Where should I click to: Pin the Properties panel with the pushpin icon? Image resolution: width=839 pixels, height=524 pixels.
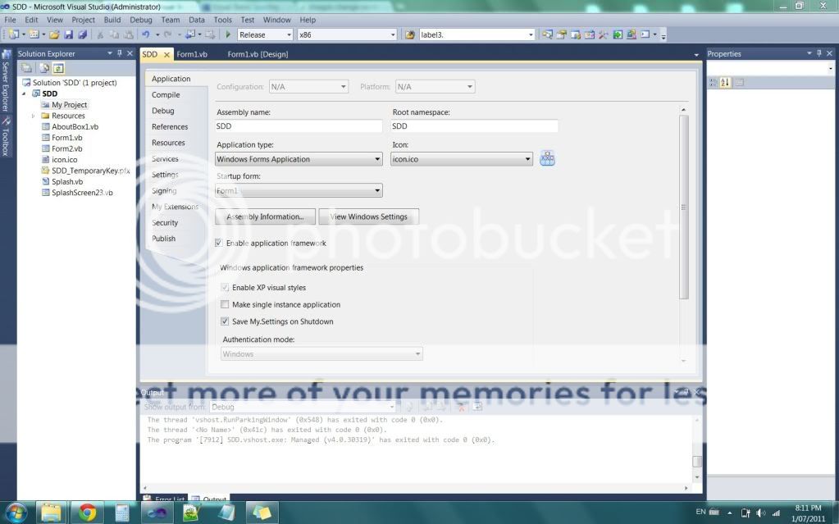click(x=820, y=53)
